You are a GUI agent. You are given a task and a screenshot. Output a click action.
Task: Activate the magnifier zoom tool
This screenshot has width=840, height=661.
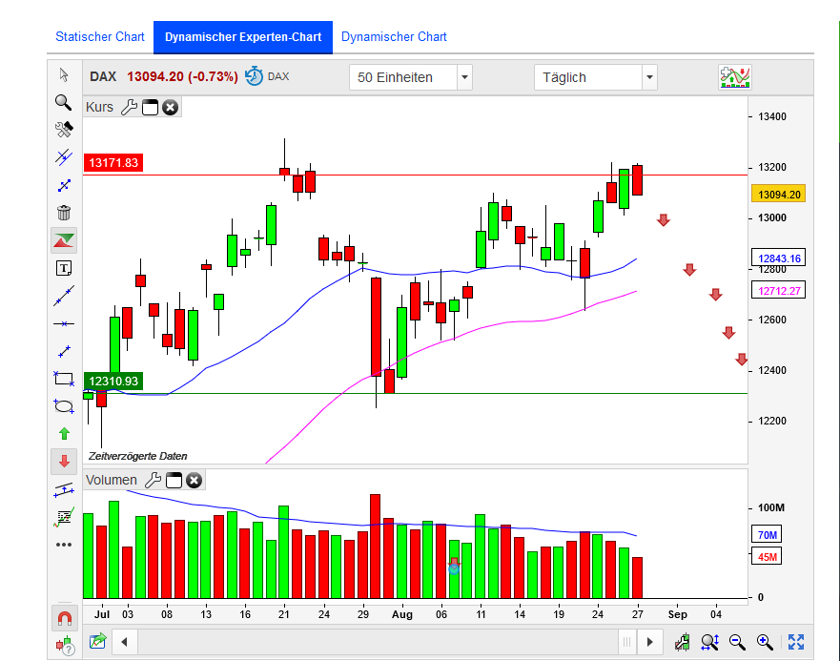[64, 102]
